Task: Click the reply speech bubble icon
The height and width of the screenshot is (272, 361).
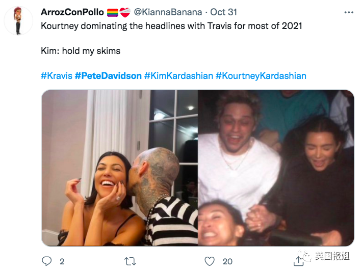Action: [47, 261]
